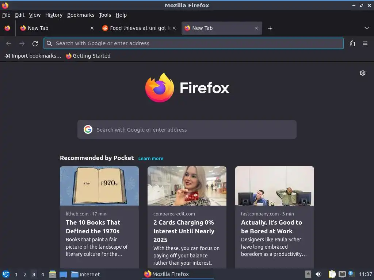This screenshot has height=280, width=374.
Task: Open the Internet folder in taskbar
Action: point(85,275)
